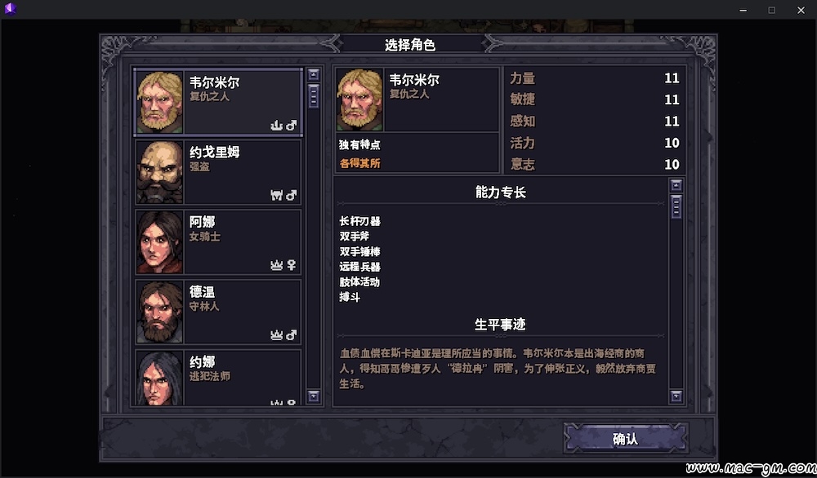Click details panel scroll down arrow
The image size is (817, 478).
point(676,396)
